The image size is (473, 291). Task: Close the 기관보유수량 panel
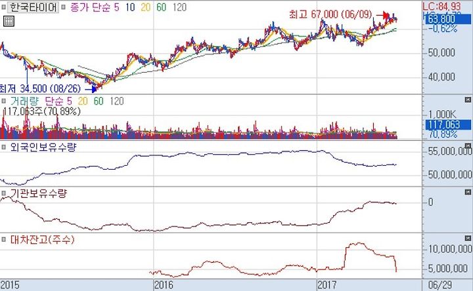[x=468, y=192]
